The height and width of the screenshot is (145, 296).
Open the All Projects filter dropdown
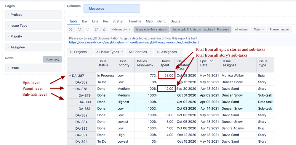click(x=80, y=52)
